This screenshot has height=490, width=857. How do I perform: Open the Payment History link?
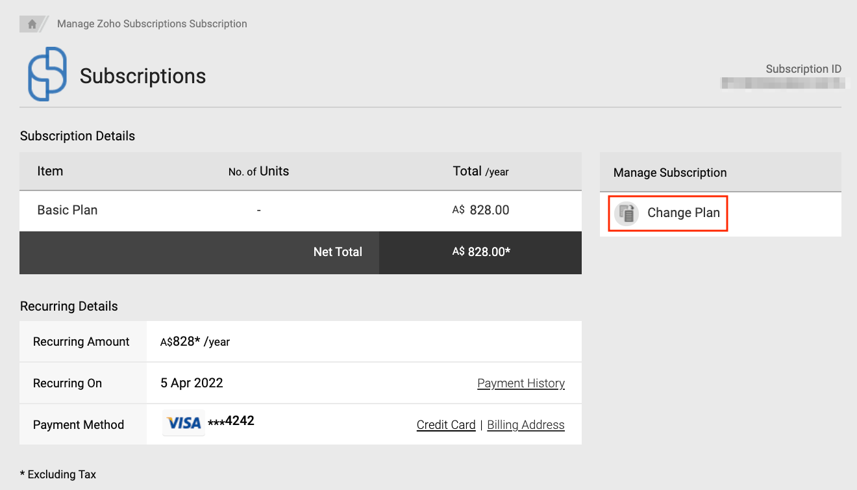[521, 383]
